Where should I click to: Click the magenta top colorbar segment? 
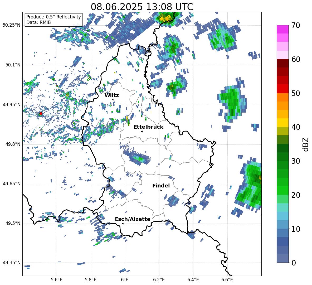[x=283, y=30]
